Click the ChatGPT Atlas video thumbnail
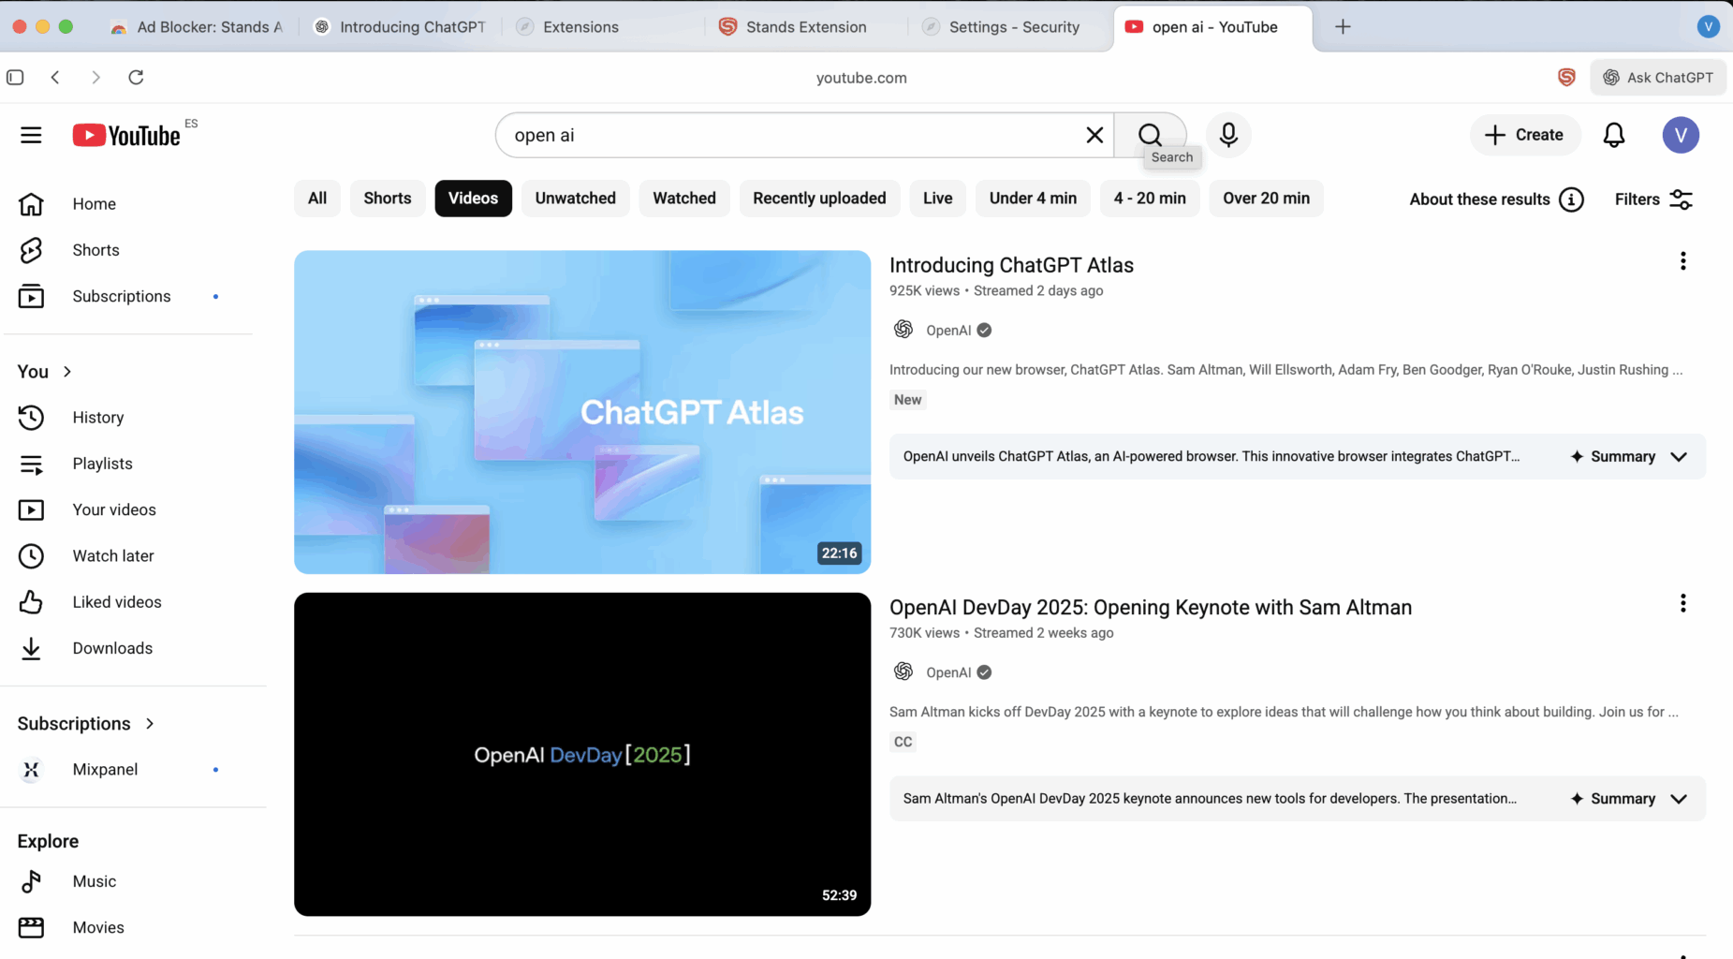This screenshot has height=959, width=1733. pyautogui.click(x=581, y=412)
